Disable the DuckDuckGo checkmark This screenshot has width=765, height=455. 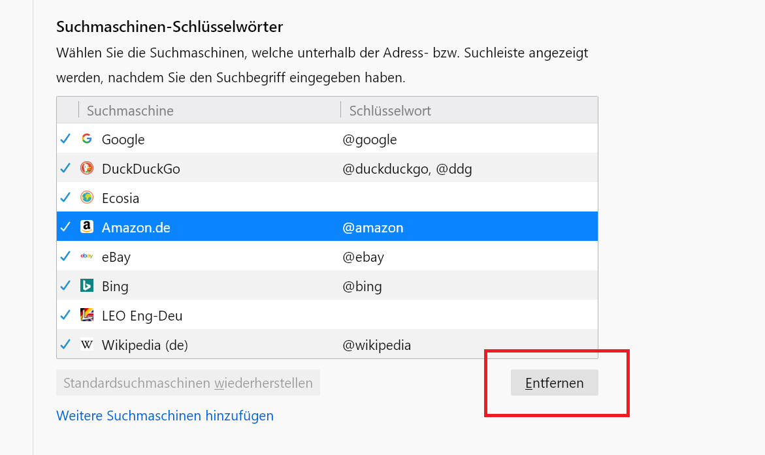coord(65,168)
